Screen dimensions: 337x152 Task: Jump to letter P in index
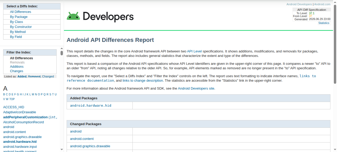(42, 94)
